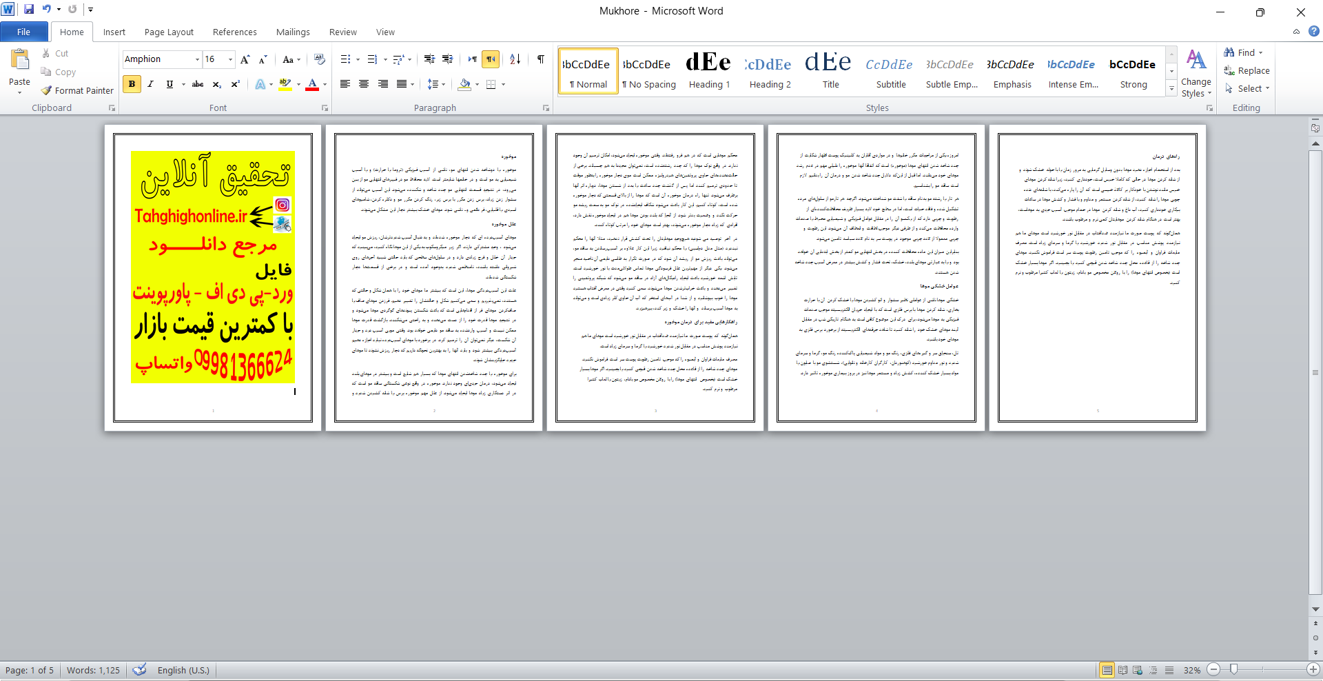Click the spelling check status icon
Viewport: 1323px width, 681px height.
(x=140, y=669)
